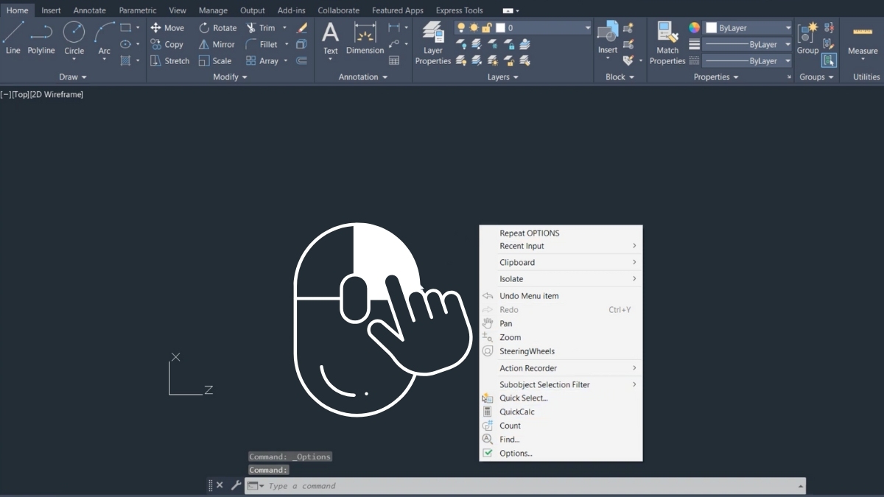Click Options... in context menu

561,454
